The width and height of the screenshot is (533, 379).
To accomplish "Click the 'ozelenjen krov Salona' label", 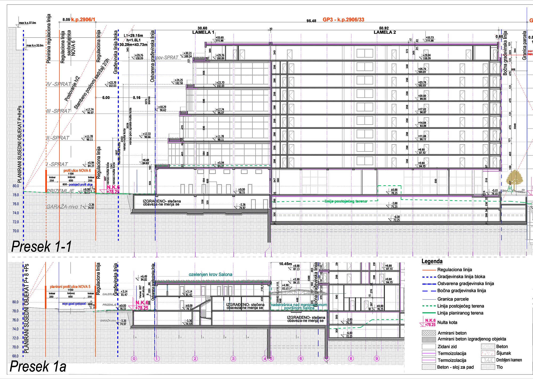I will (210, 274).
